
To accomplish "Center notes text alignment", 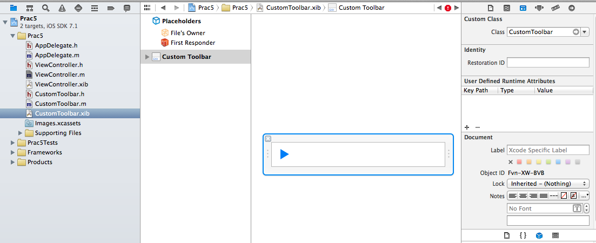I will 523,195.
